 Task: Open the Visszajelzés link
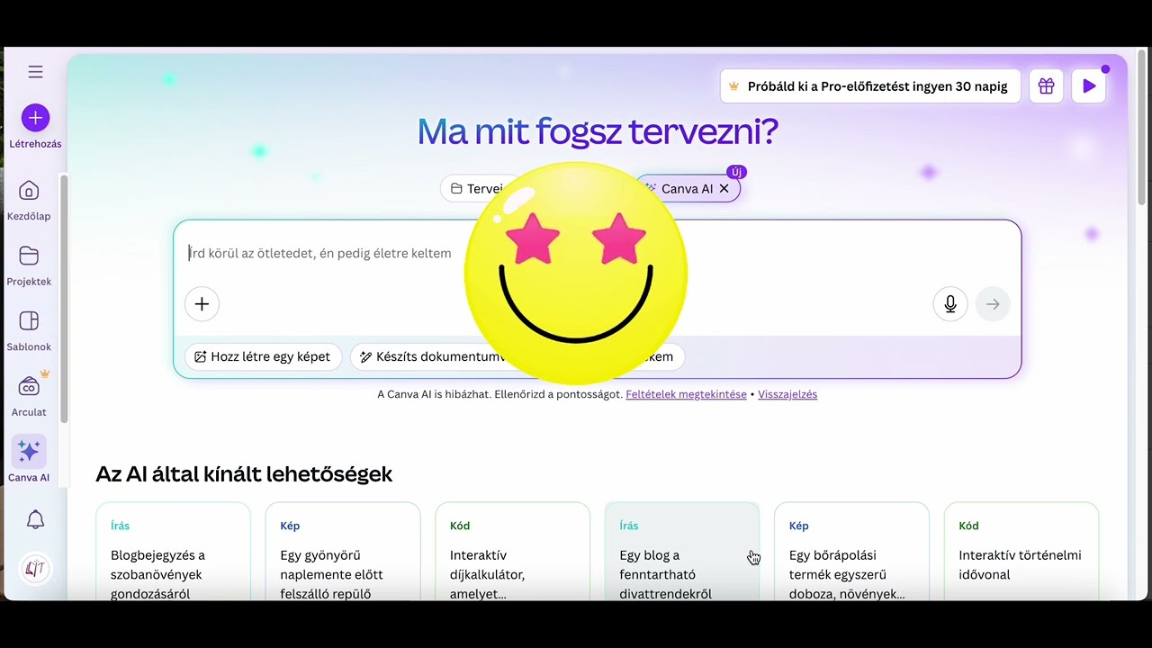pos(787,394)
